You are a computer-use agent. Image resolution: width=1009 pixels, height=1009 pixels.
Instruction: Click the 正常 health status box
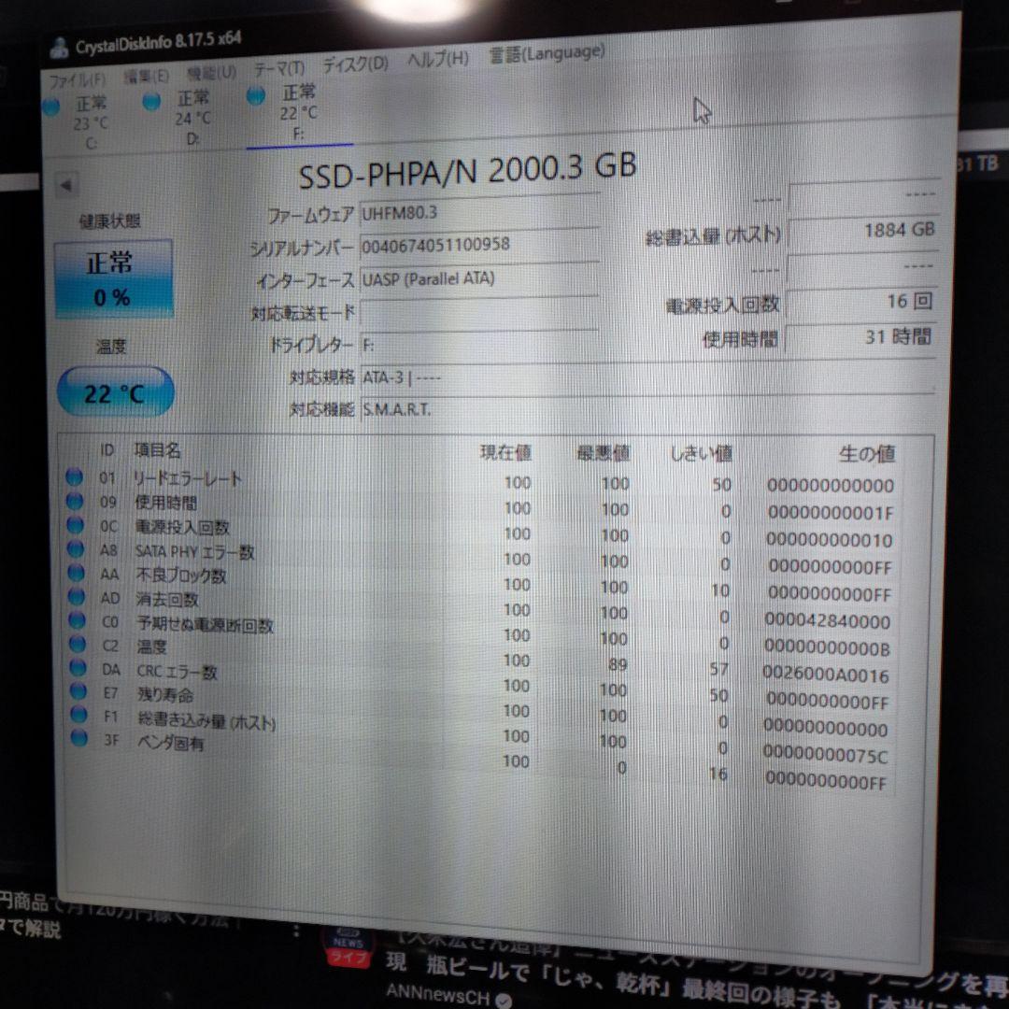[114, 277]
